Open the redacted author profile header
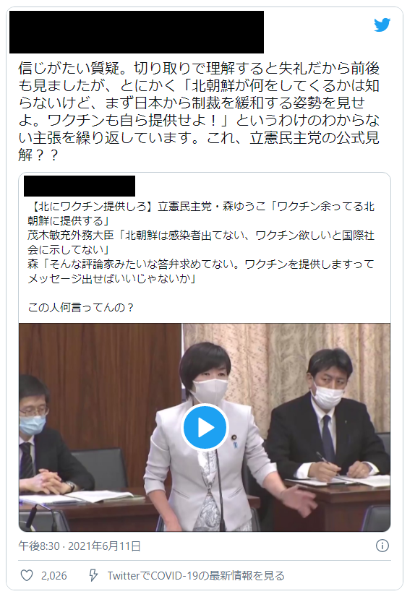 click(x=137, y=33)
